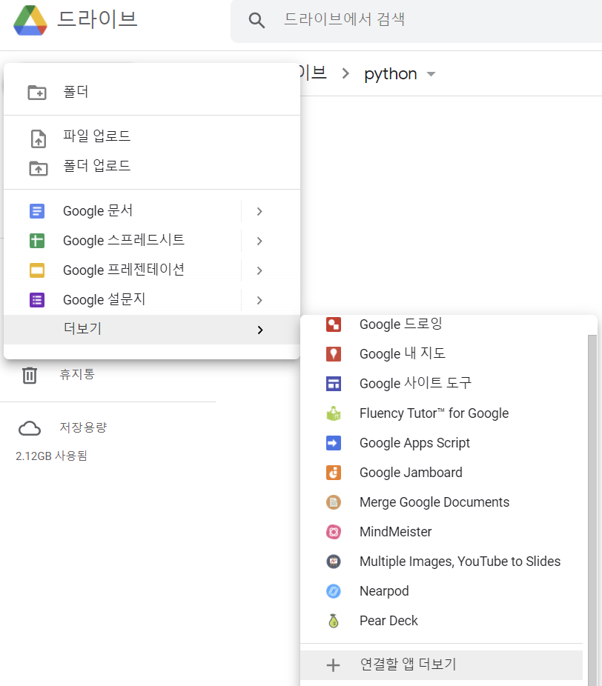
Task: Select Fluency Tutor for Google
Action: click(442, 413)
